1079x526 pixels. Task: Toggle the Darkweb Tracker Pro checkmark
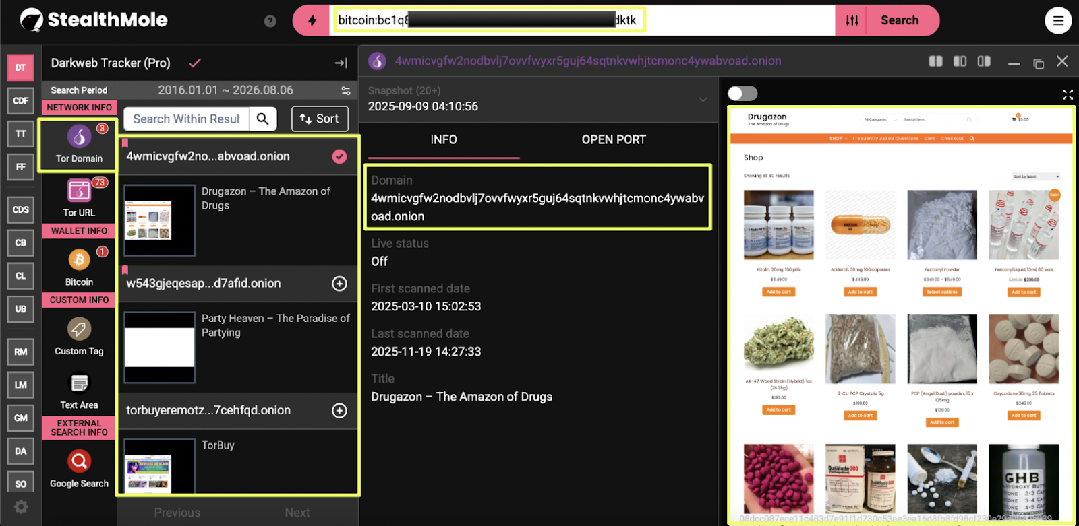195,63
